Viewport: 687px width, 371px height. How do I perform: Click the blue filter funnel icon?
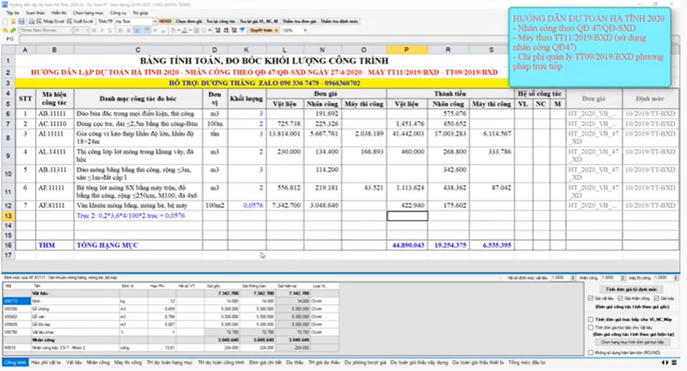[x=242, y=30]
